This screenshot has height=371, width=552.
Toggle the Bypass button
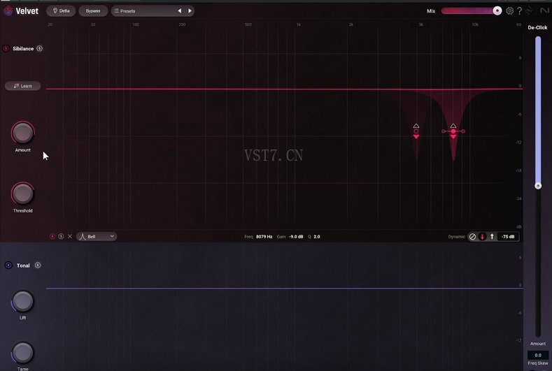click(x=93, y=11)
